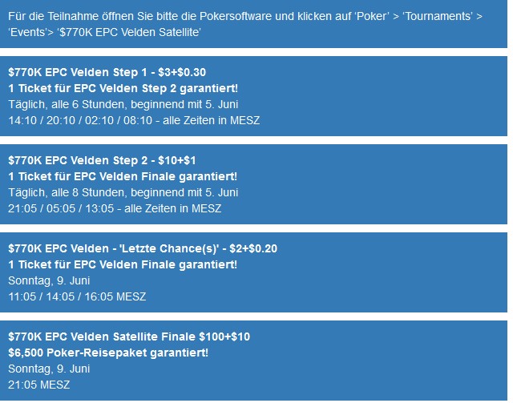
Task: Click the '$770K EPC Velden Step 1 - $3+$0.30' heading
Action: click(107, 72)
